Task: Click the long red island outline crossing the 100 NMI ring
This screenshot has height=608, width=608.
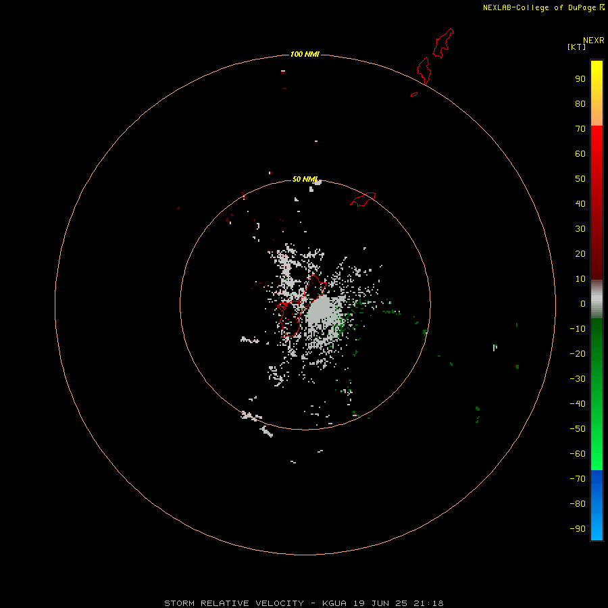Action: (x=424, y=70)
